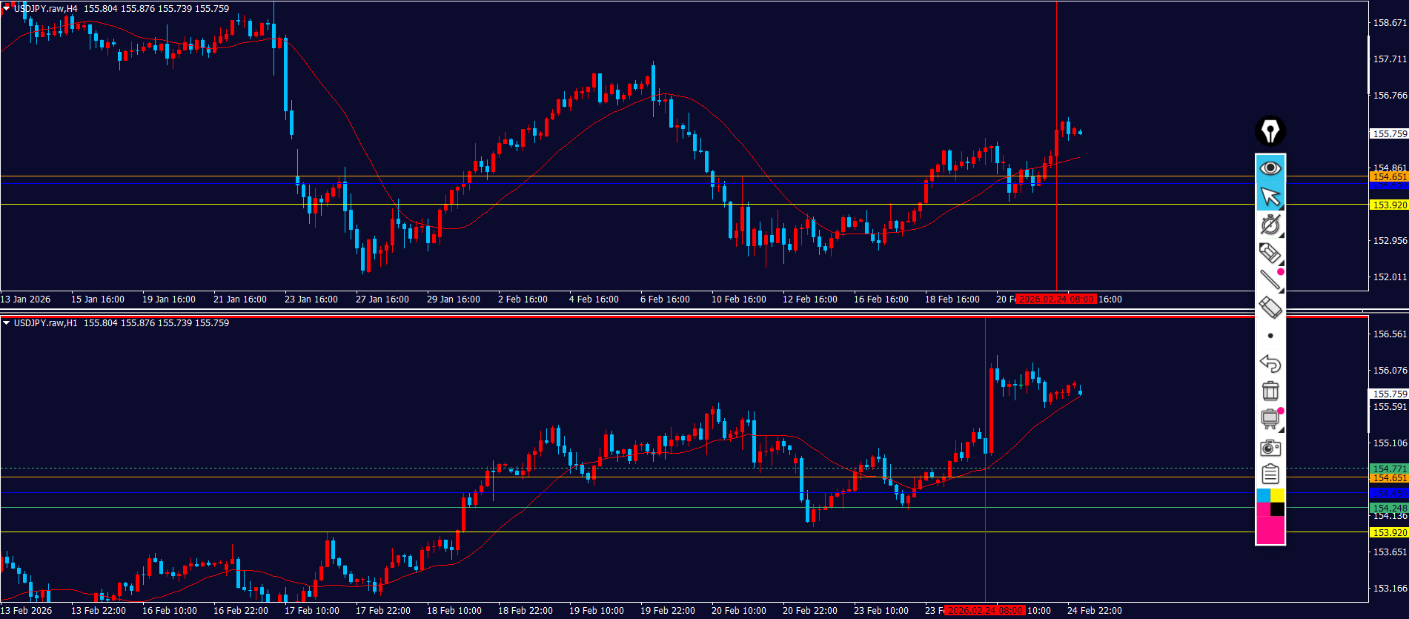Toggle the eye visibility tool
The height and width of the screenshot is (619, 1409).
(x=1270, y=168)
